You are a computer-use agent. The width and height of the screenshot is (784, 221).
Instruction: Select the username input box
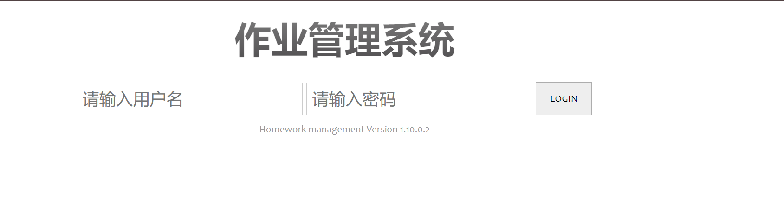(x=189, y=99)
